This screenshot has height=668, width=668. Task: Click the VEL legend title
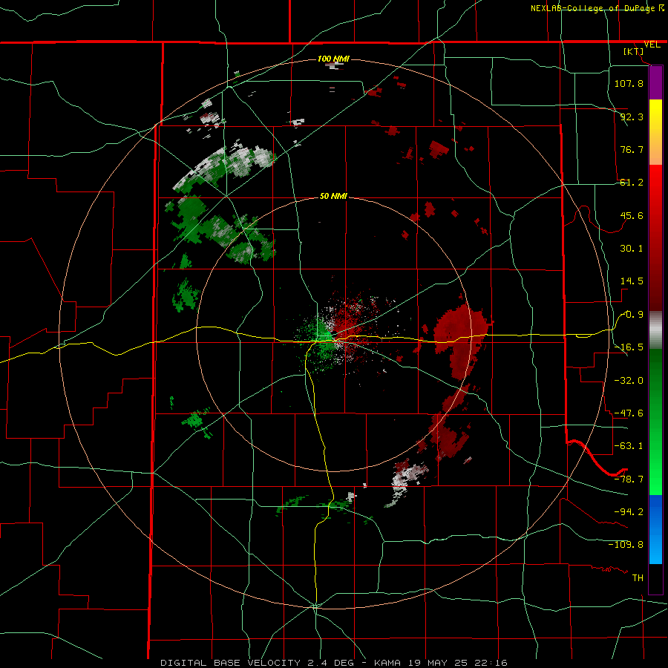(652, 45)
